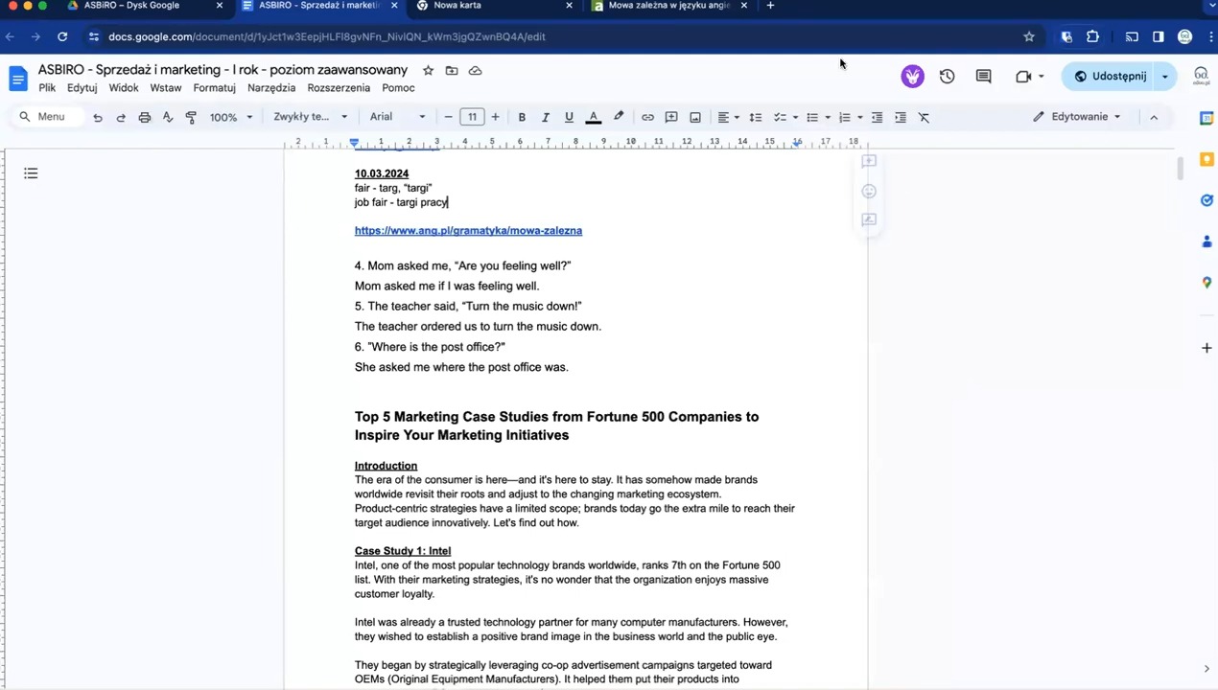This screenshot has width=1218, height=690.
Task: Click the font size field
Action: coord(472,117)
